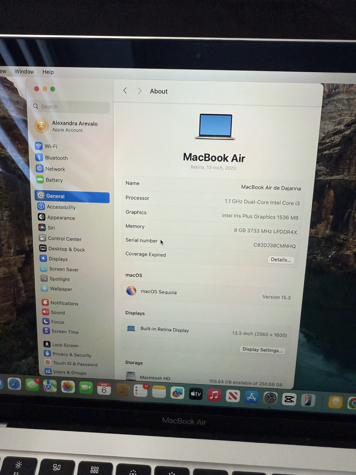356x475 pixels.
Task: Open Notes from the Dock
Action: [159, 392]
